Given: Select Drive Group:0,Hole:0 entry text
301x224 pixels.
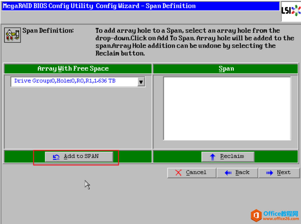Looking at the screenshot, I should (65, 81).
